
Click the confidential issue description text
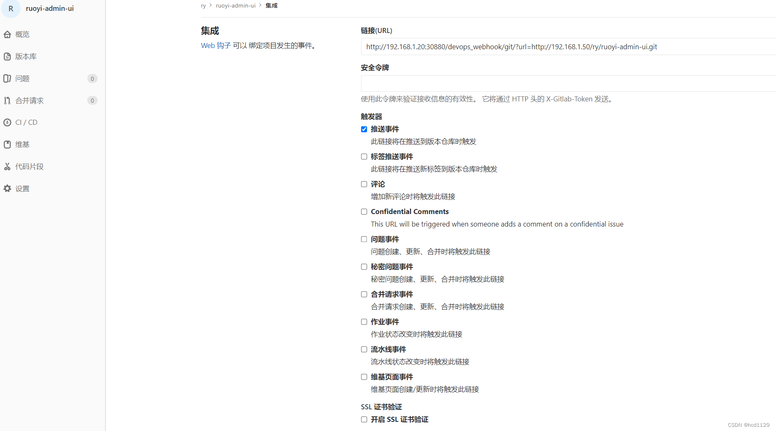(x=497, y=224)
